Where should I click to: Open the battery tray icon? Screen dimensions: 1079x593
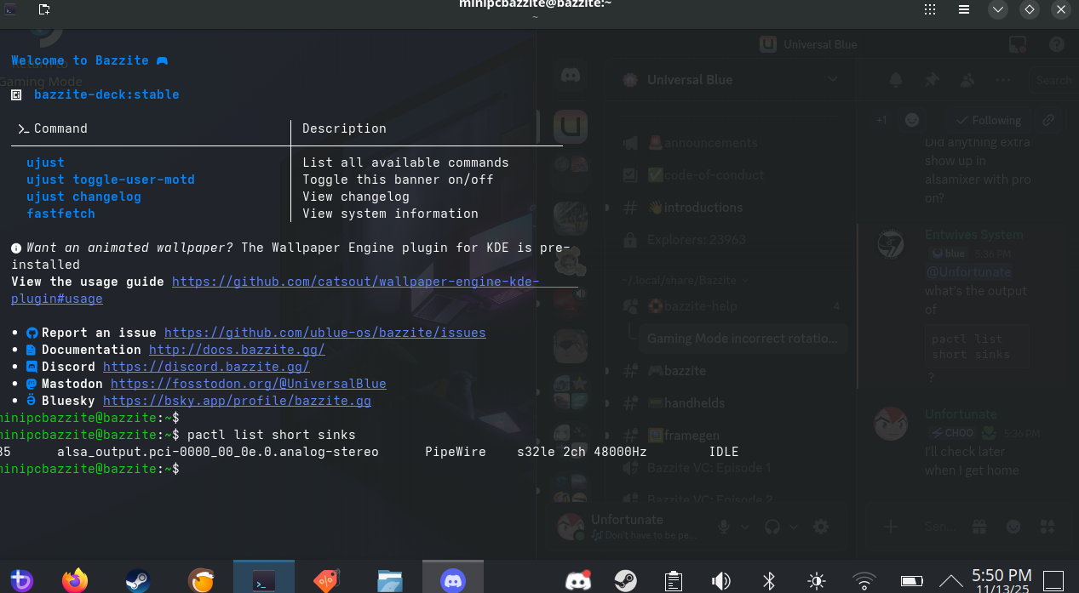912,581
